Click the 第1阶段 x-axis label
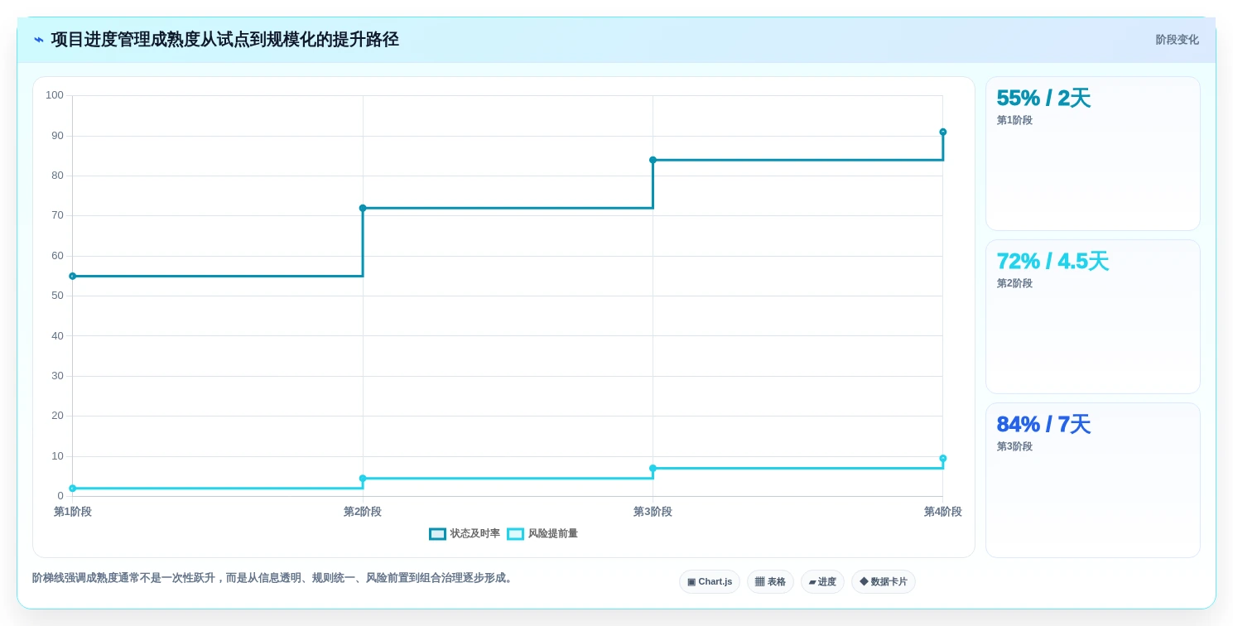This screenshot has width=1233, height=626. pyautogui.click(x=73, y=513)
